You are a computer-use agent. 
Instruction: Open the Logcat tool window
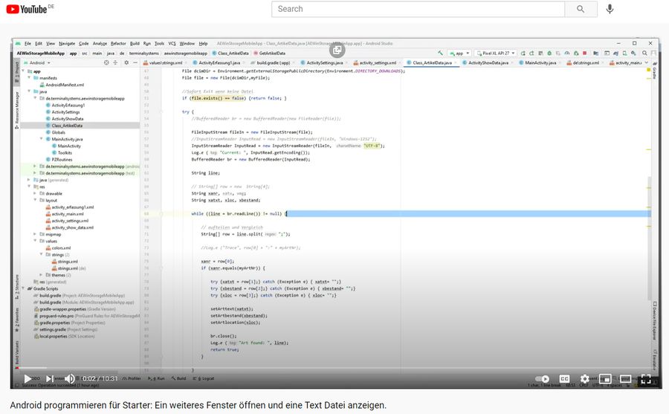(205, 378)
